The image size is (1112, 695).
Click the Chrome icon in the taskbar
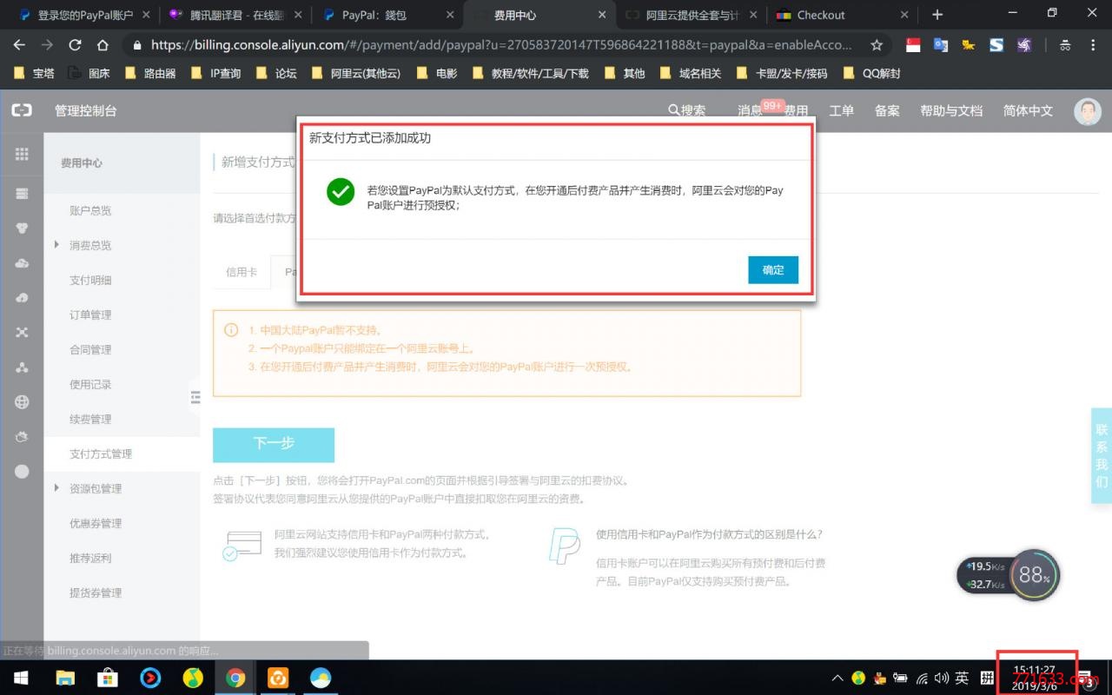[x=235, y=678]
